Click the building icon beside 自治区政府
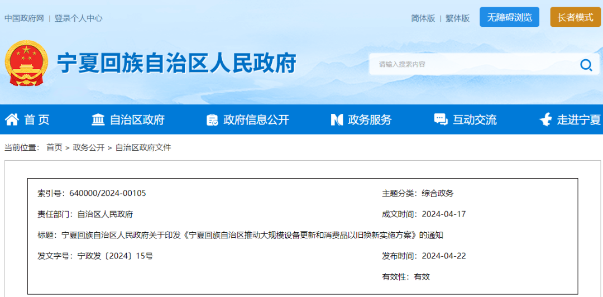This screenshot has width=603, height=297. pos(98,119)
